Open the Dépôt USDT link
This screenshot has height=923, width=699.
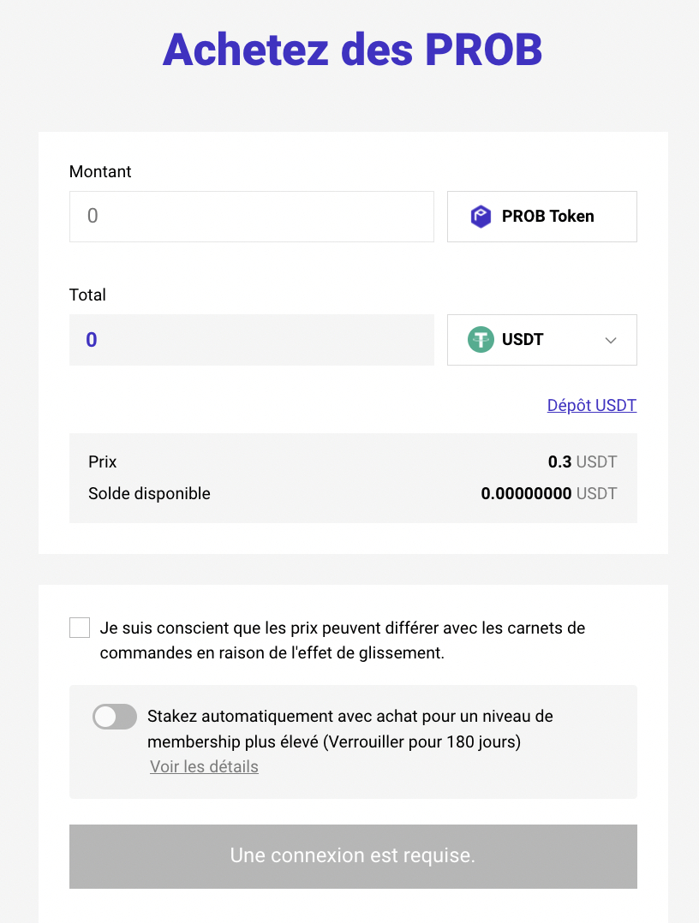coord(592,406)
